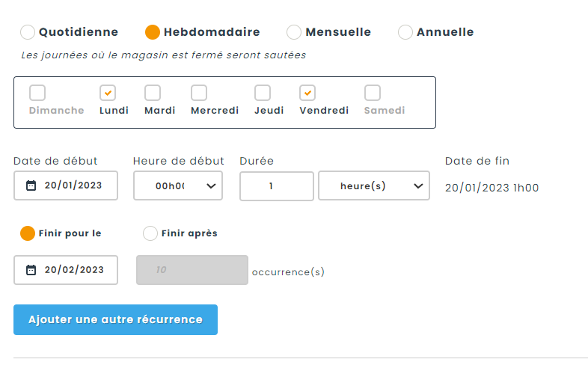
Task: Click the occurrence(s) count field
Action: click(192, 270)
